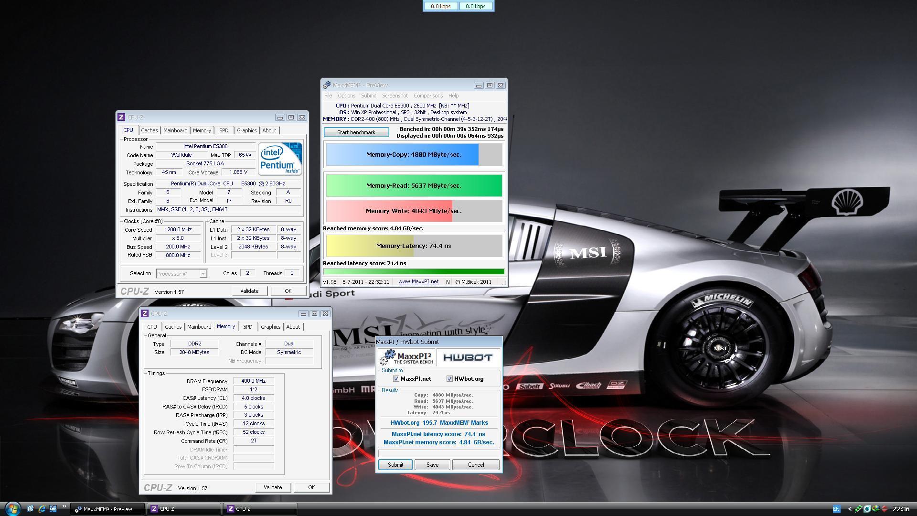
Task: Click the EN language indicator in tray
Action: tap(836, 509)
